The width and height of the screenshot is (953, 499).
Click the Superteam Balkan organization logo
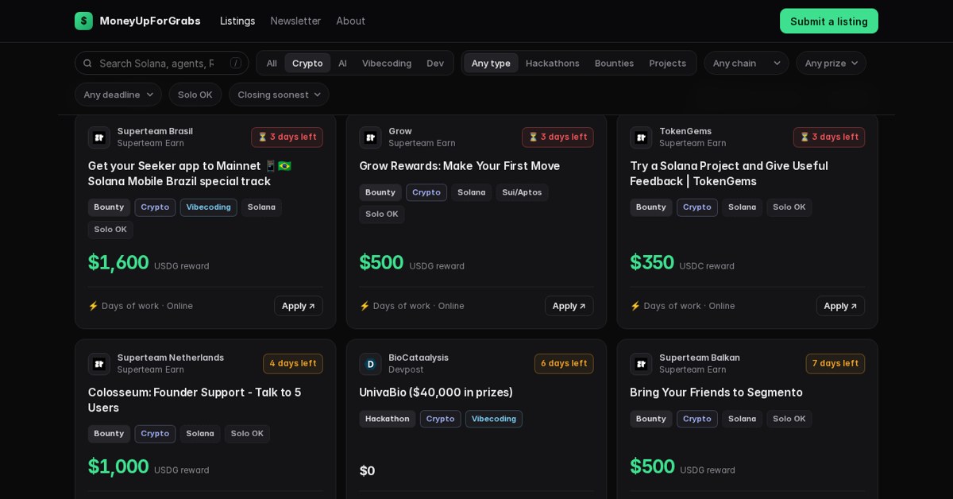pos(641,364)
